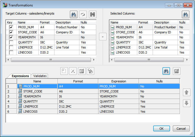Image resolution: width=195 pixels, height=137 pixels.
Task: Select the Expressions tab
Action: point(20,76)
